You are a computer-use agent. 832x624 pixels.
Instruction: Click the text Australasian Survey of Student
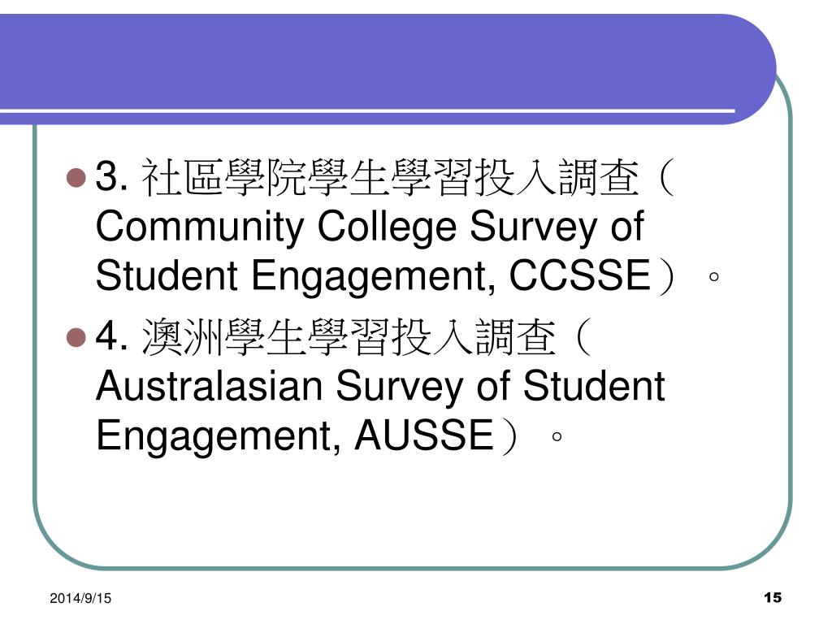(x=380, y=386)
